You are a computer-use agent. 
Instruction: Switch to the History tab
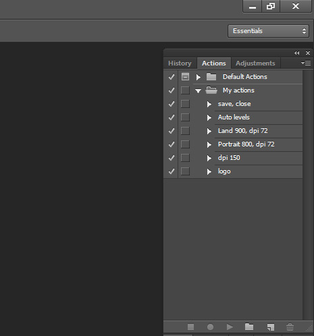(180, 63)
